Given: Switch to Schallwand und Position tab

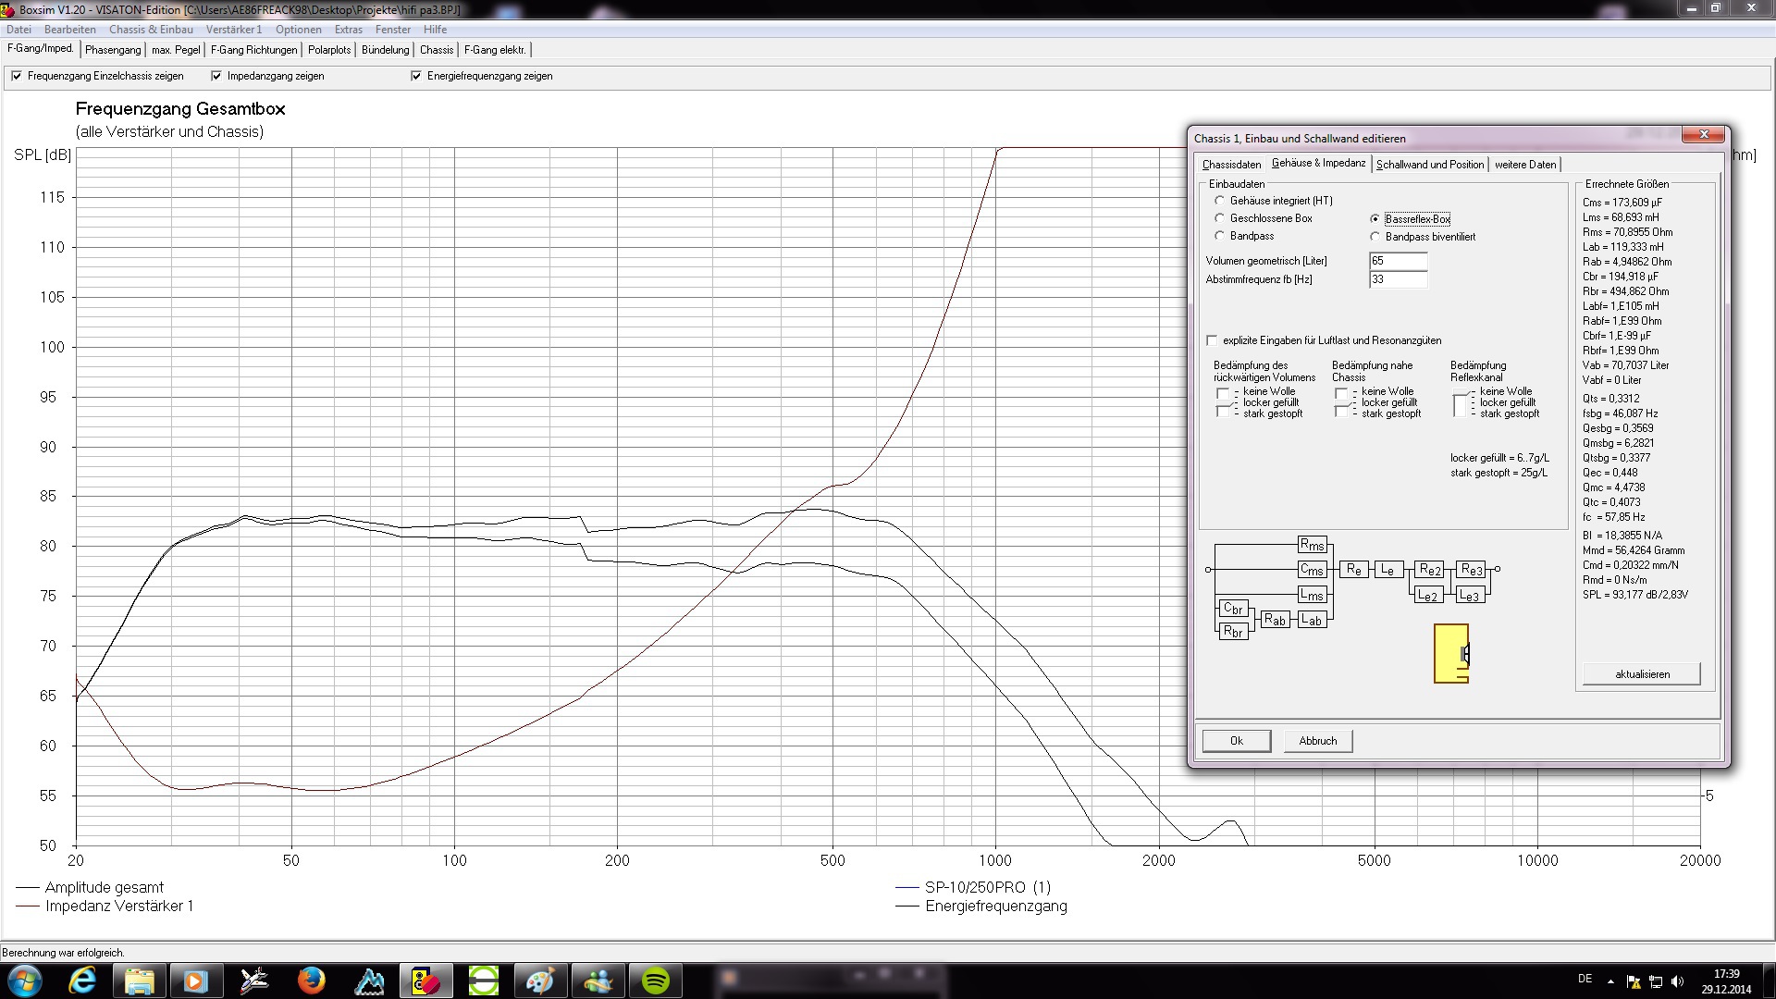Looking at the screenshot, I should (1429, 165).
